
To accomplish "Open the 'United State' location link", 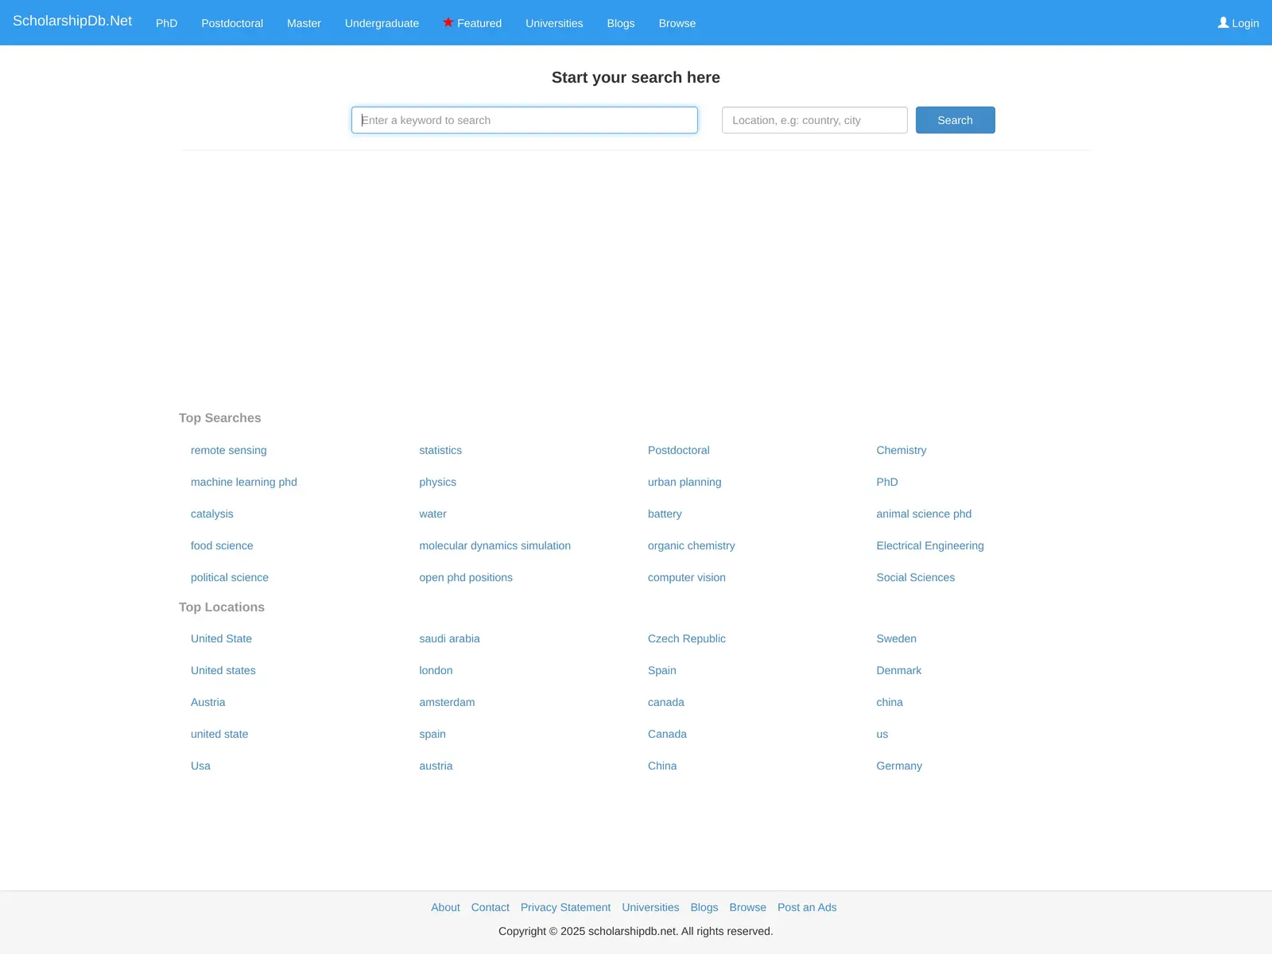I will coord(221,638).
